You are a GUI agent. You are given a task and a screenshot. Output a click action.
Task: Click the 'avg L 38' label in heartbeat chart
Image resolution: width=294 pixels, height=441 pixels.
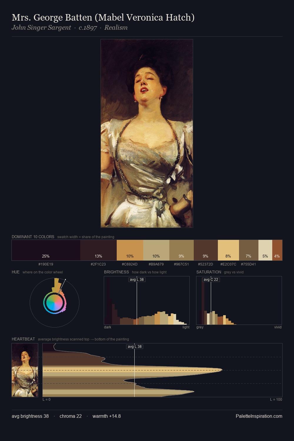135,347
